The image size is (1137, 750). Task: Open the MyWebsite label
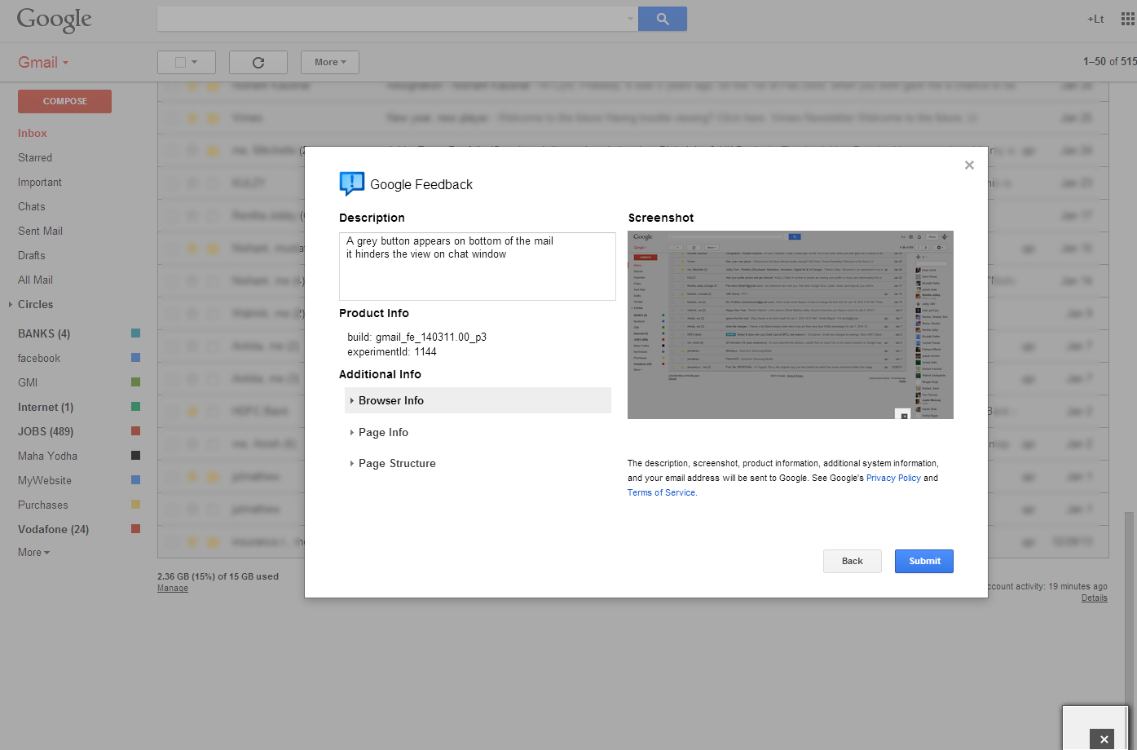(x=45, y=480)
